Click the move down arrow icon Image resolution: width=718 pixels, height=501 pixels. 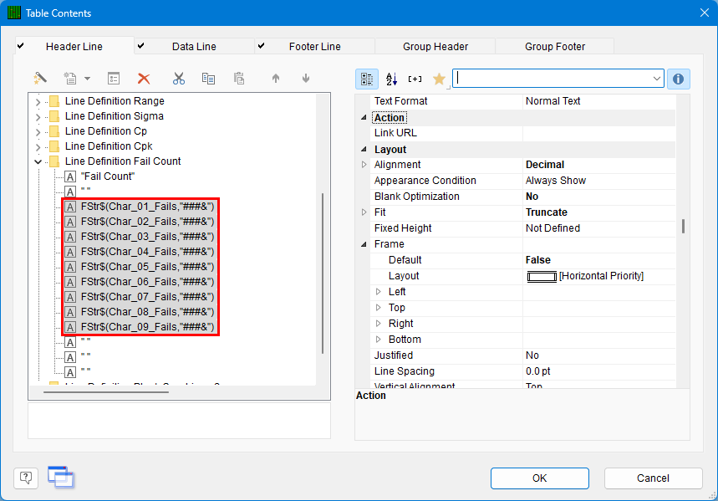point(306,79)
